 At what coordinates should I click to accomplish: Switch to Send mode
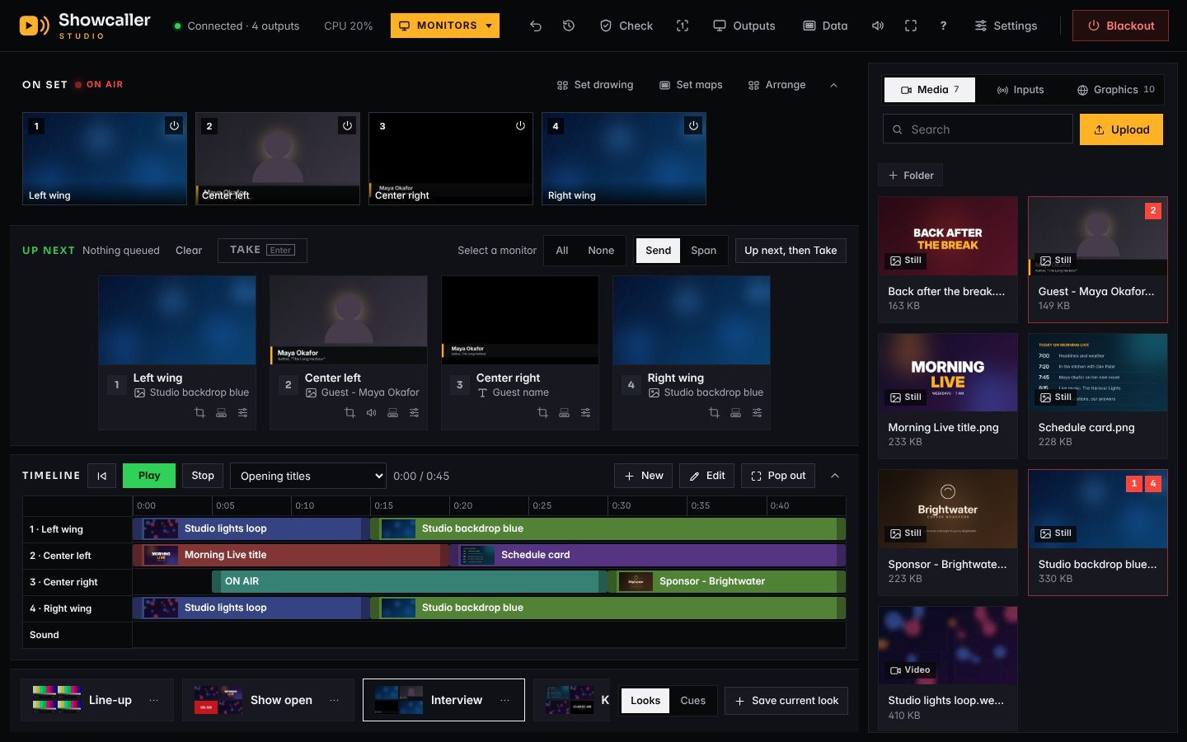point(658,251)
